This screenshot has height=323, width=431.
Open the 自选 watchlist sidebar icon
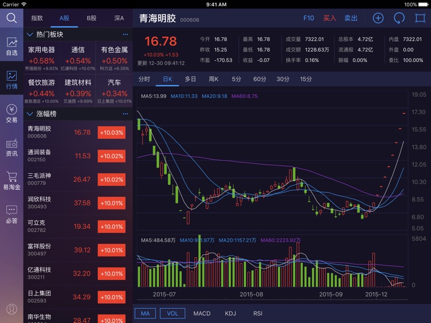(x=11, y=46)
